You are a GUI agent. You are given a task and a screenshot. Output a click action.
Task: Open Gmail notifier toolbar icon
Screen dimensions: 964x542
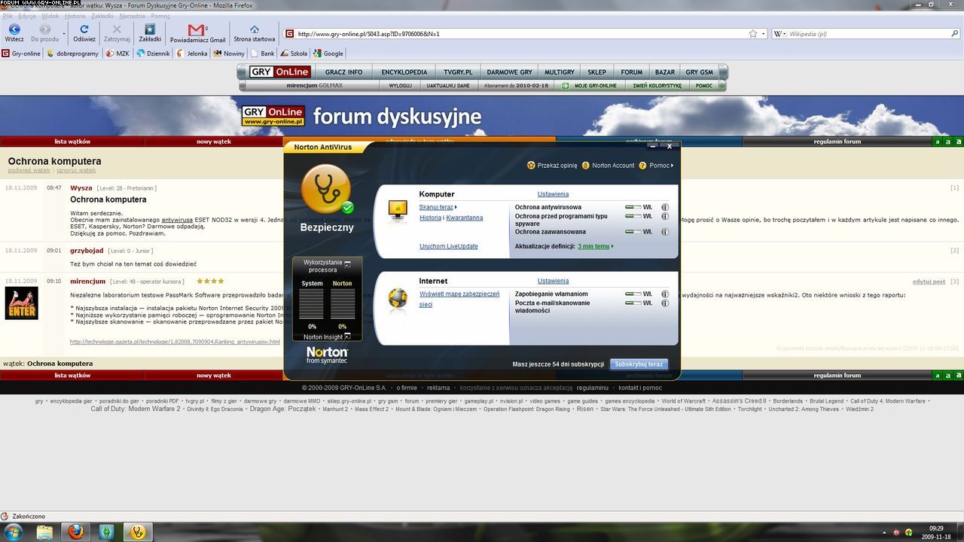[x=197, y=30]
